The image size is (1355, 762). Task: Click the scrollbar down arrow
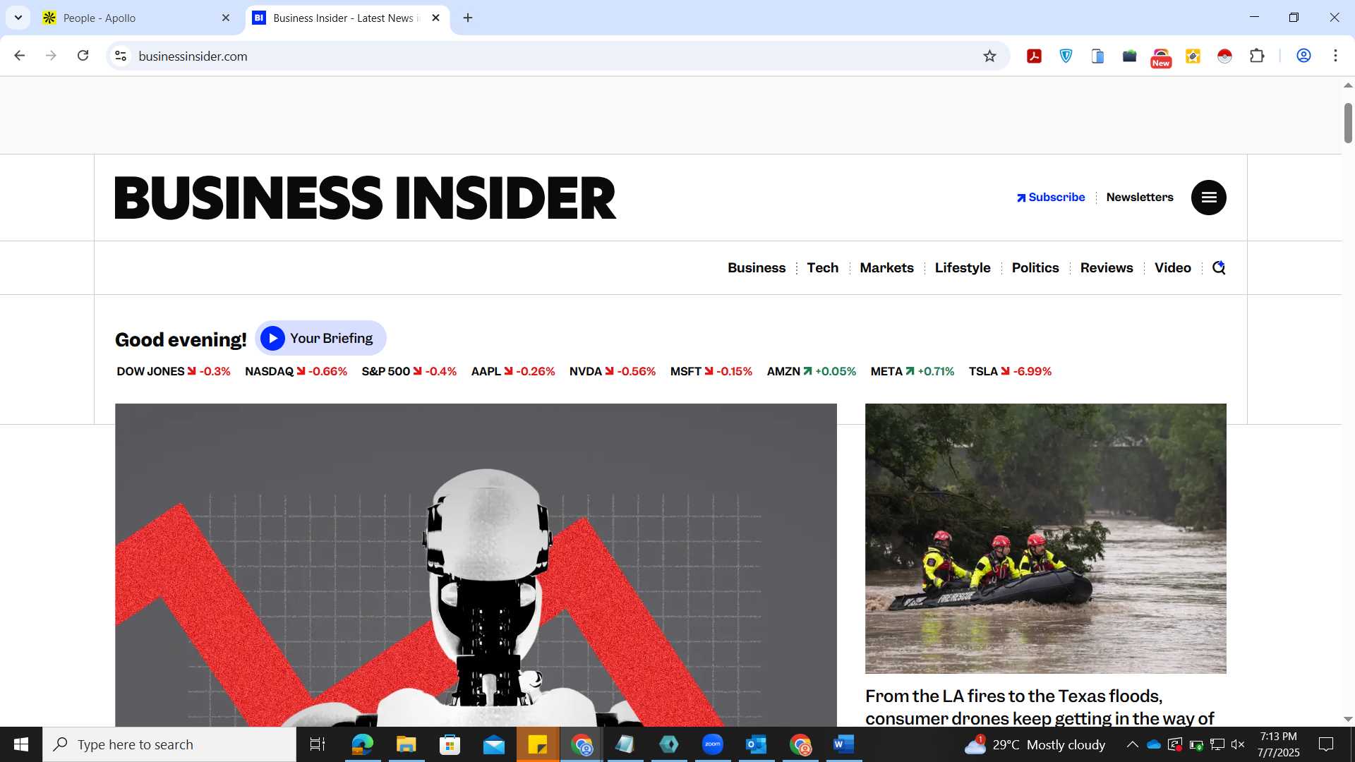coord(1348,719)
